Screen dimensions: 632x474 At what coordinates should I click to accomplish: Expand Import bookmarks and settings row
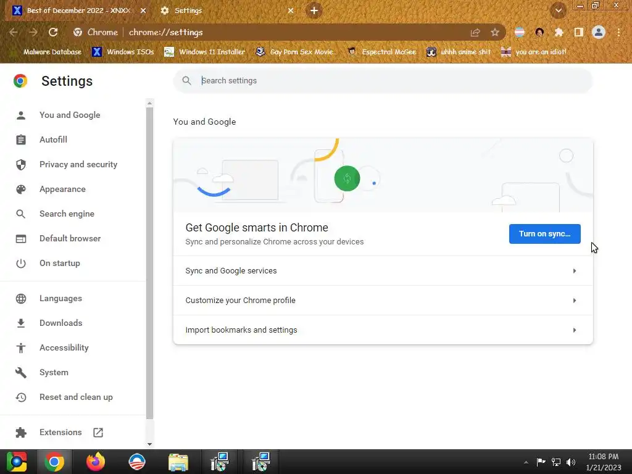pos(383,330)
